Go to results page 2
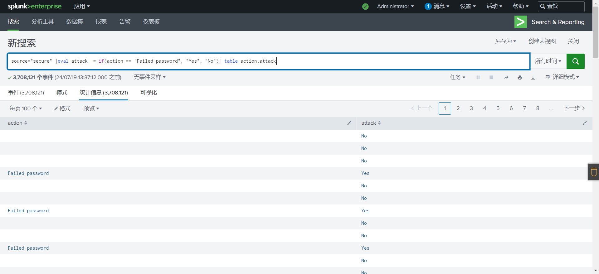Viewport: 599px width, 274px height. coord(458,108)
